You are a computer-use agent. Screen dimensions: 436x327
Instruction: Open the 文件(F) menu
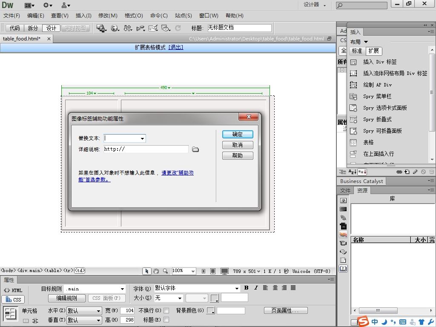point(11,16)
